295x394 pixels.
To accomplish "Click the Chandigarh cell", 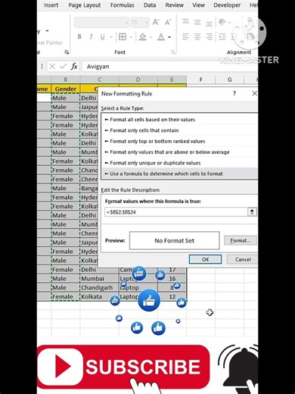I will click(99, 288).
